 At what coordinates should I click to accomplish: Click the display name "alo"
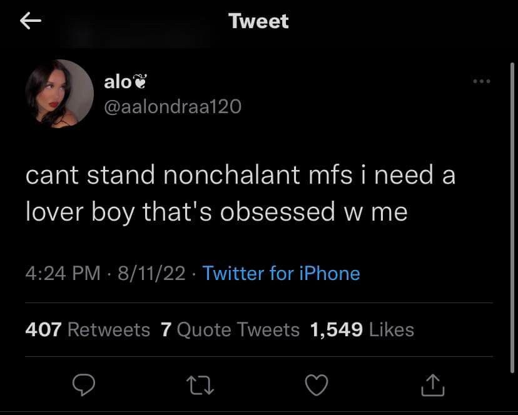[x=117, y=81]
